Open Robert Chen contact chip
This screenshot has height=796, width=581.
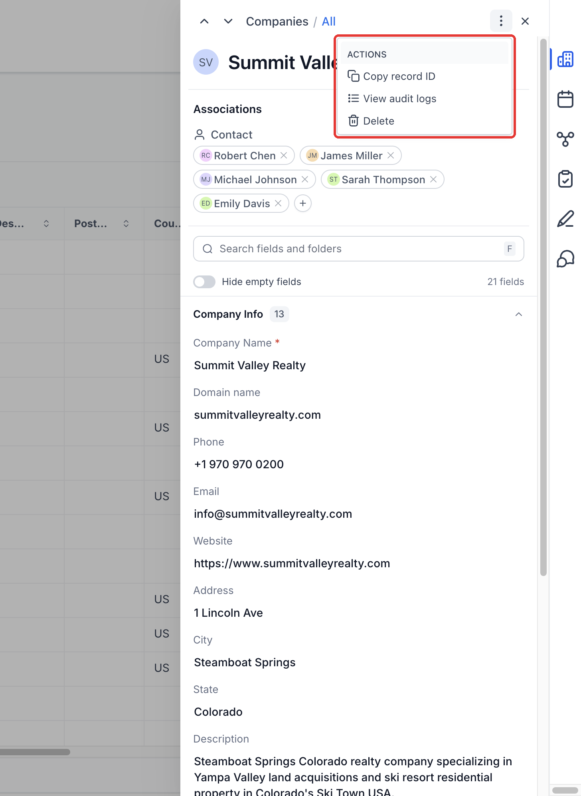coord(245,156)
